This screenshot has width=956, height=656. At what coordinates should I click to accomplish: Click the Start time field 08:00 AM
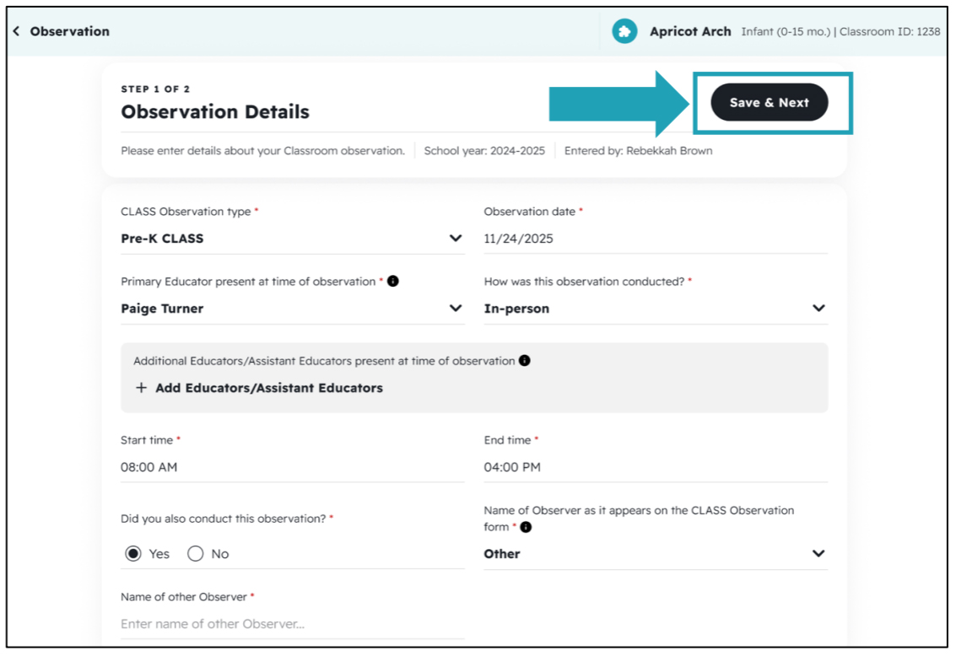tap(293, 467)
